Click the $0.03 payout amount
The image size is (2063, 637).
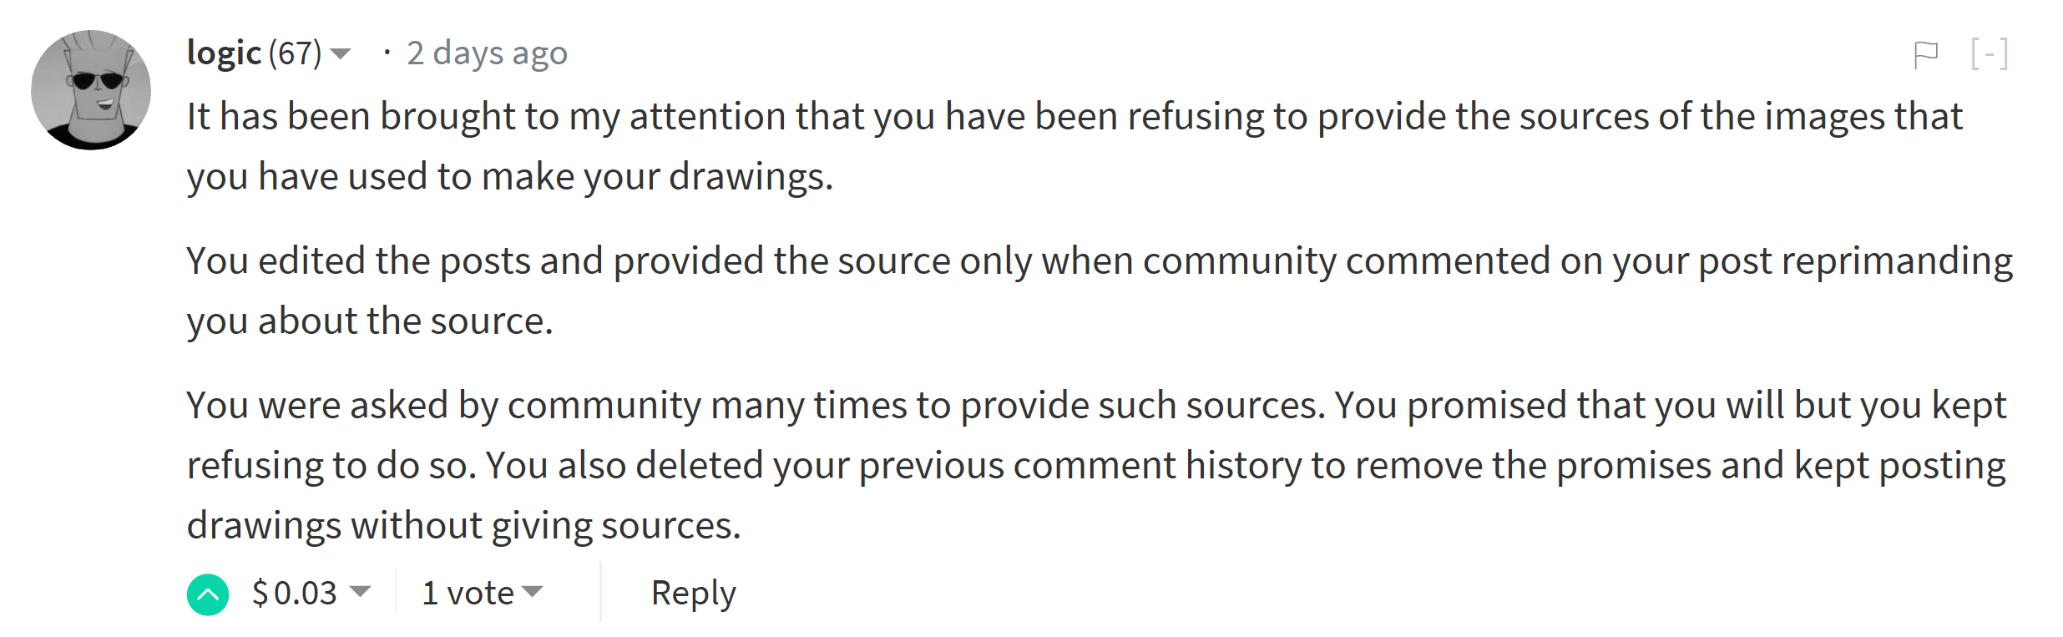[295, 594]
